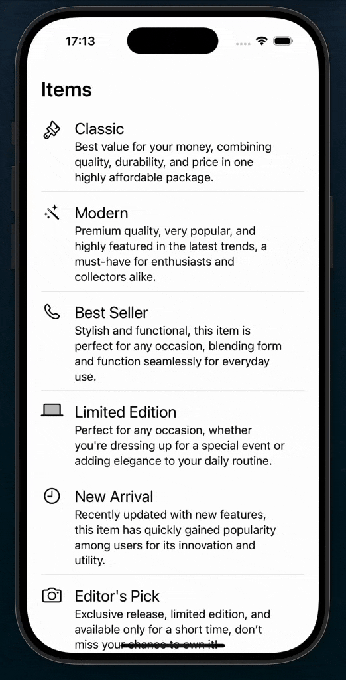
Task: Open the Editor's Pick title
Action: 117,596
